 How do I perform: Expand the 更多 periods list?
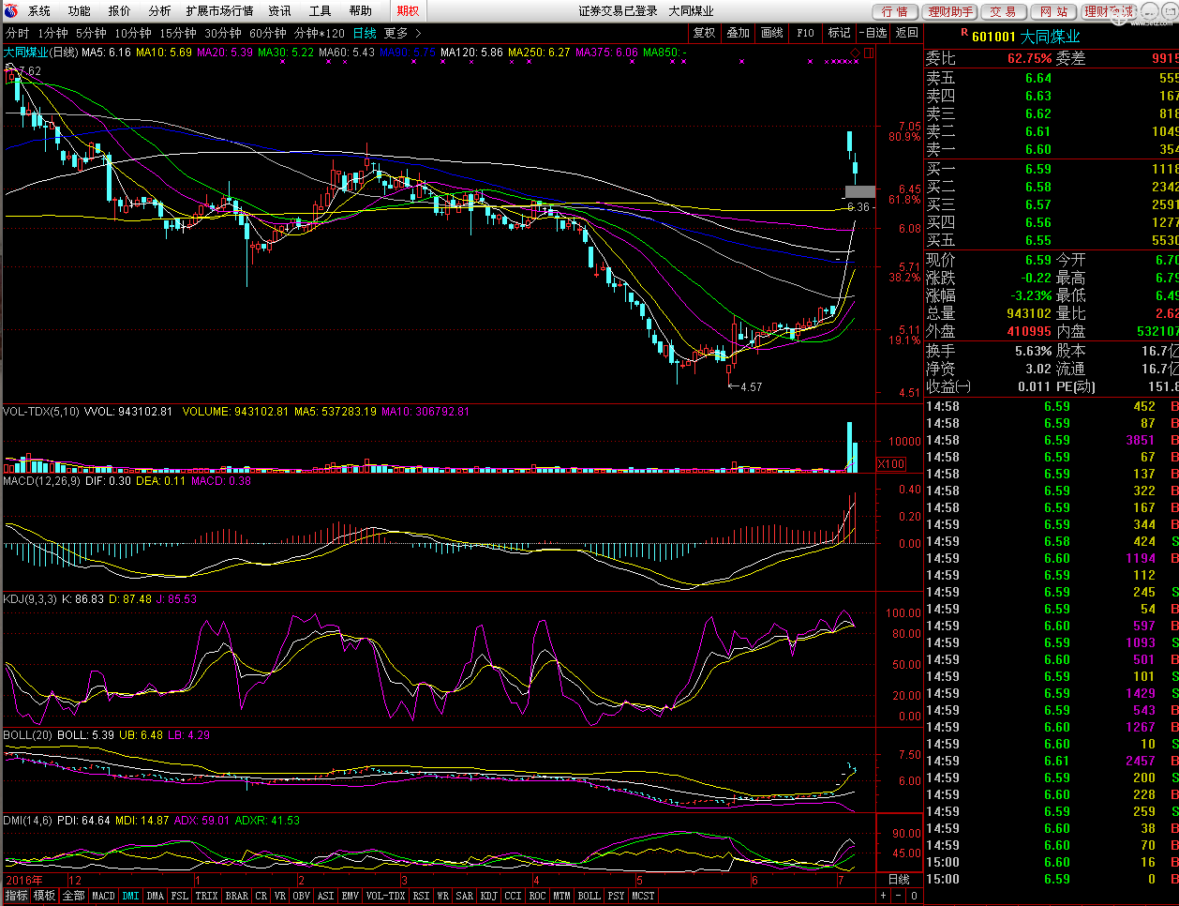(x=403, y=33)
